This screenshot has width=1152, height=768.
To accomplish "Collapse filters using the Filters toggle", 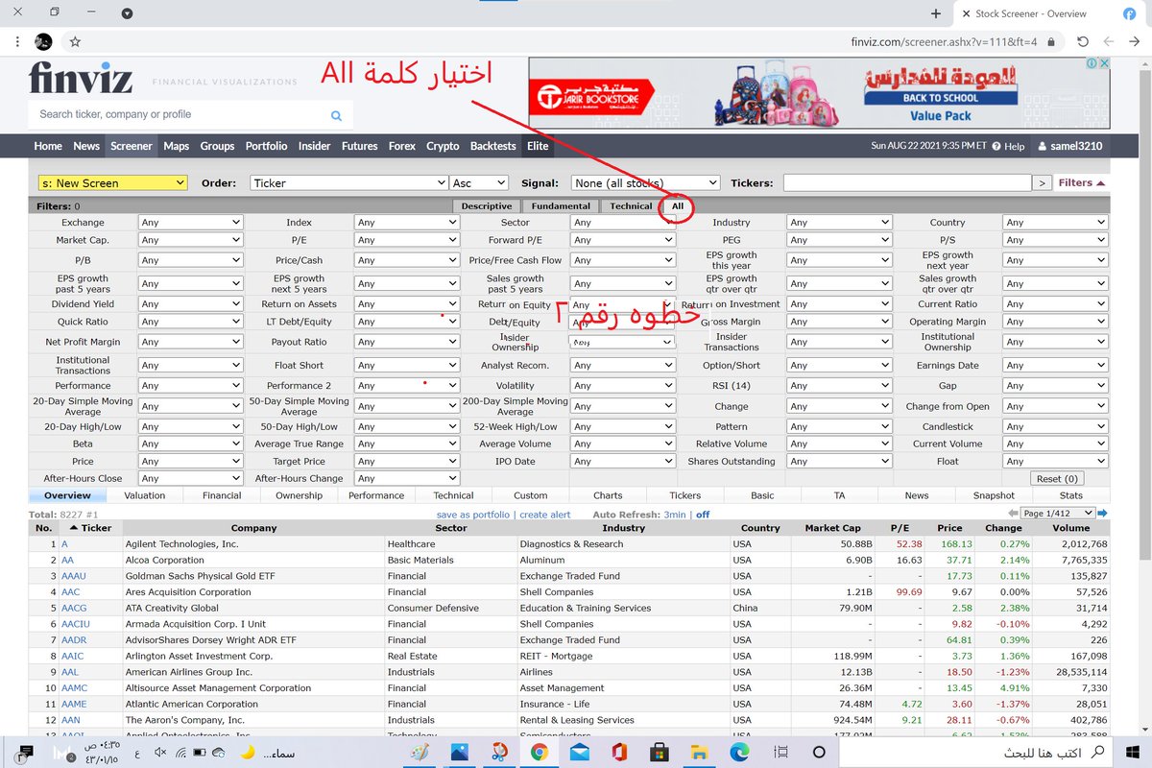I will 1081,182.
